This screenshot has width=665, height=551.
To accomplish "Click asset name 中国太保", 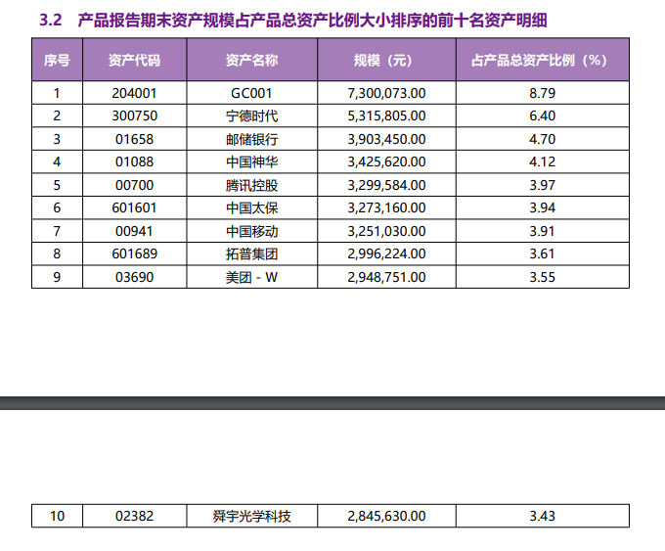I will pyautogui.click(x=252, y=207).
